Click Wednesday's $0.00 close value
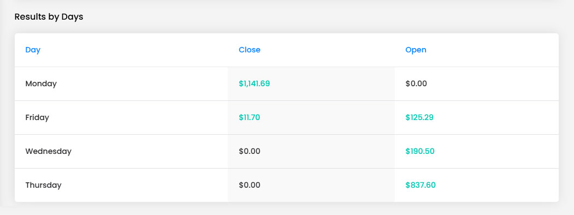The image size is (574, 215). (x=249, y=151)
